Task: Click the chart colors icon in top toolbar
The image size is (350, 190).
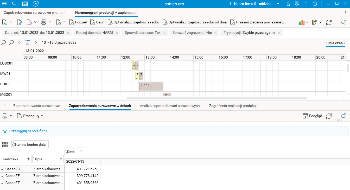Action: [x=302, y=22]
